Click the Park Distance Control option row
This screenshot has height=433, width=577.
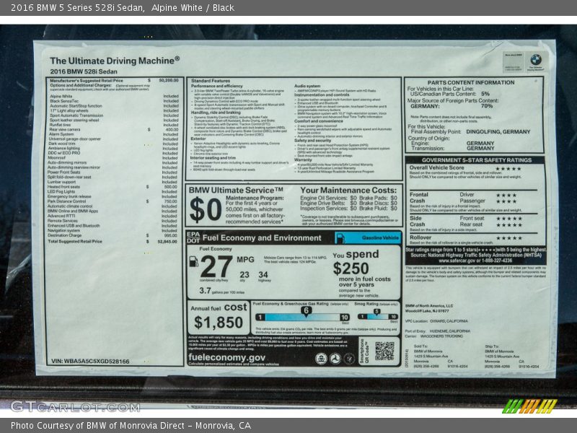113,201
